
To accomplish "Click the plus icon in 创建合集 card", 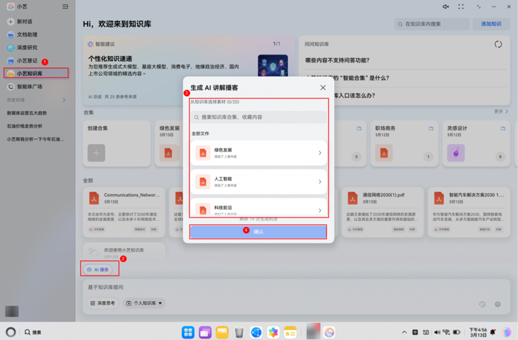I will click(x=96, y=153).
